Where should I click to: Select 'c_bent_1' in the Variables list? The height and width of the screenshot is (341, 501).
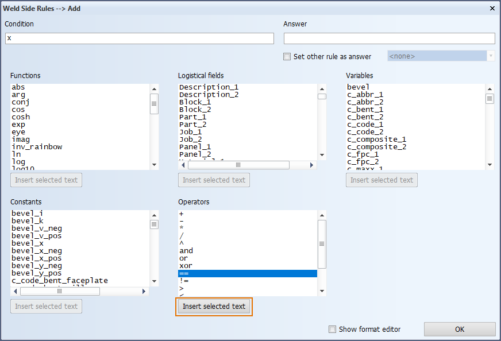365,110
